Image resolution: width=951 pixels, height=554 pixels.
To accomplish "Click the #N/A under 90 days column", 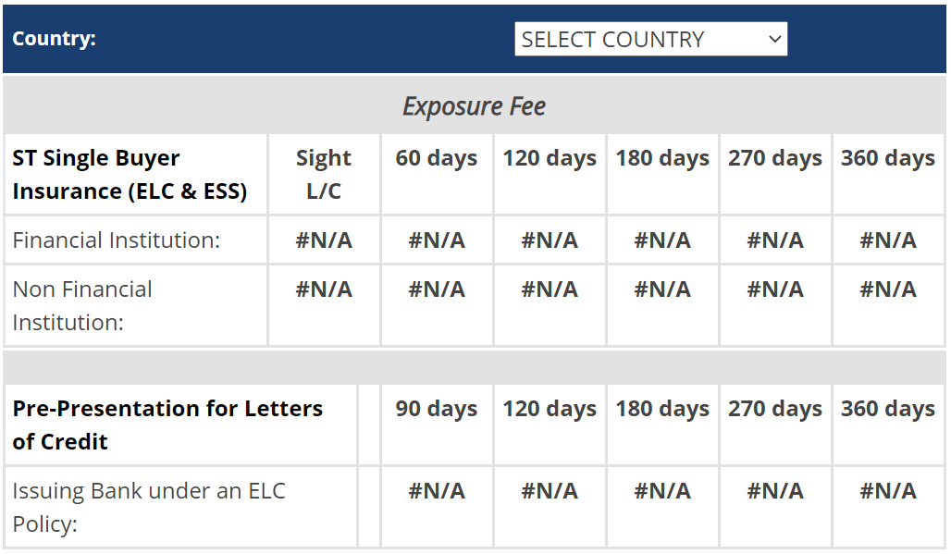I will (436, 491).
